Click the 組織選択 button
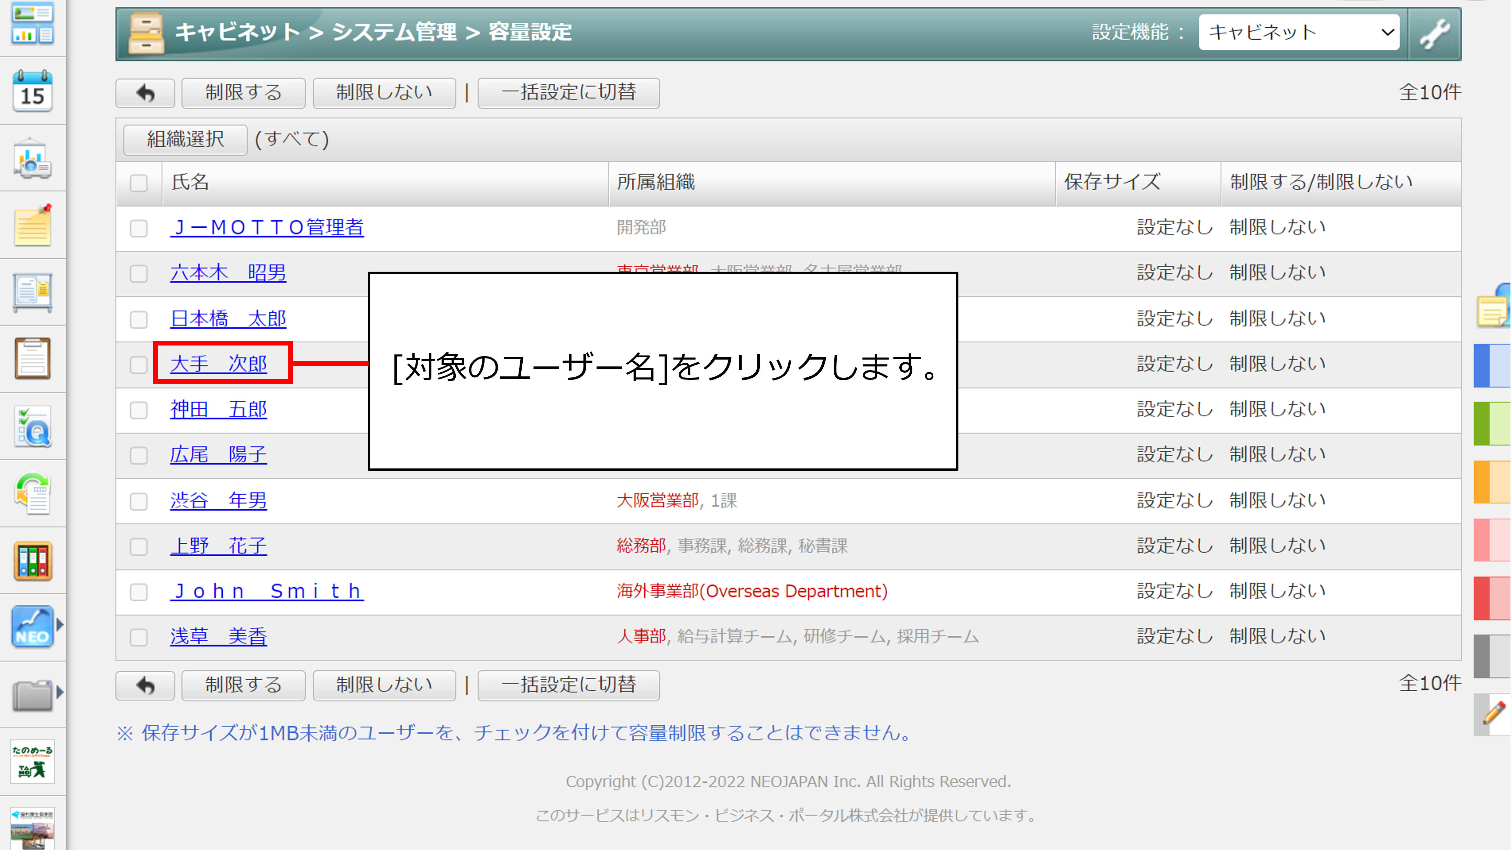 (185, 140)
